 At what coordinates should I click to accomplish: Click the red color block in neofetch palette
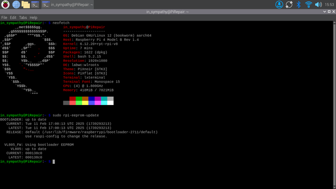72,99
